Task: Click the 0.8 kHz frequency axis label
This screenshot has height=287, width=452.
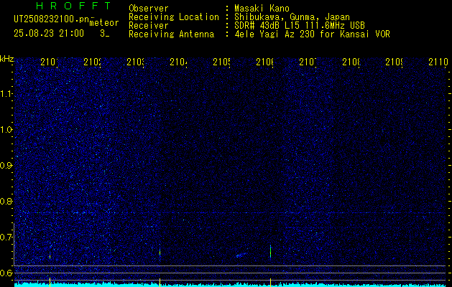Action: pyautogui.click(x=6, y=201)
